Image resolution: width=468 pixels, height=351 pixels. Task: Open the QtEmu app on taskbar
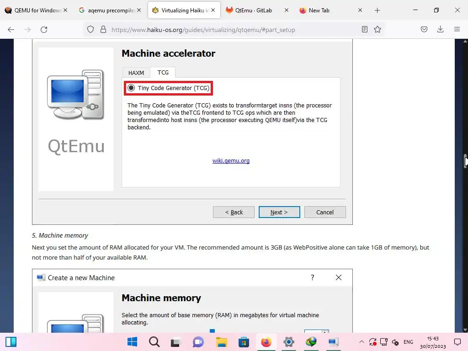point(333,342)
